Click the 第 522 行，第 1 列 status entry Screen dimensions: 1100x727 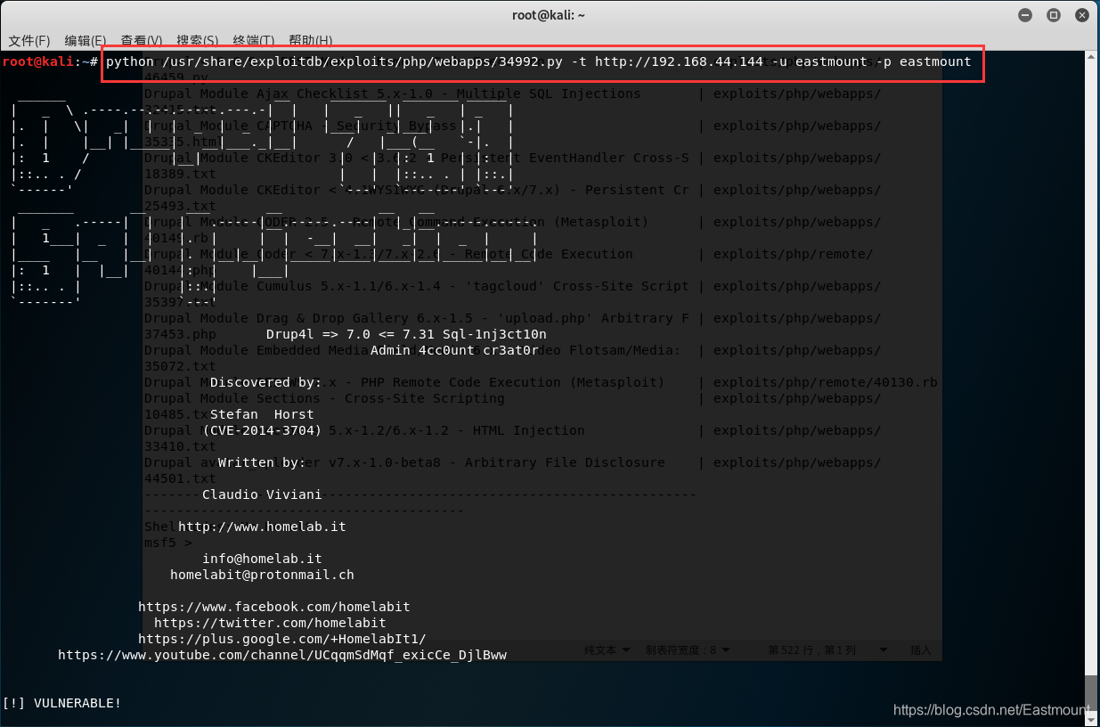(x=811, y=650)
